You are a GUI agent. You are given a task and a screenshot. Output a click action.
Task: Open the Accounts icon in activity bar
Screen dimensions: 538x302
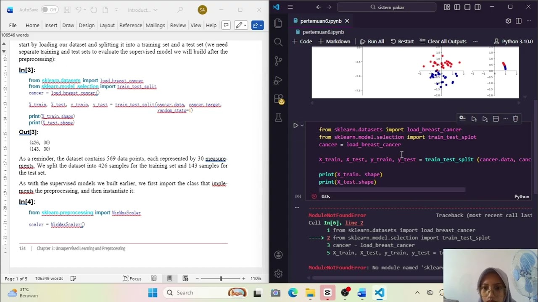pyautogui.click(x=278, y=255)
